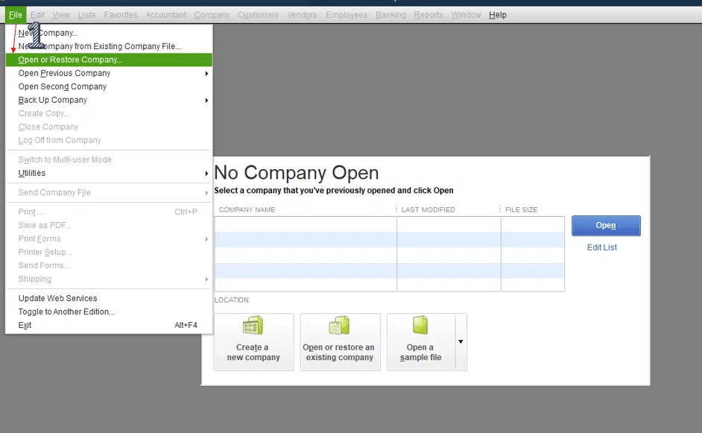
Task: Open the sample file dropdown arrow
Action: 460,341
